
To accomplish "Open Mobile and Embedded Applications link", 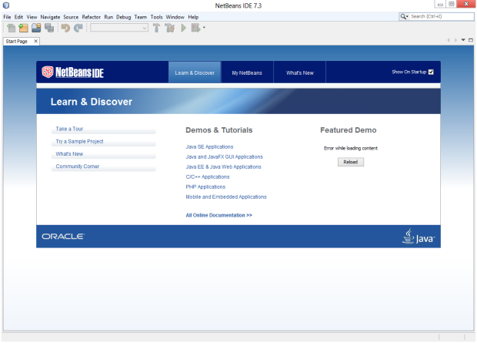I will tap(226, 197).
